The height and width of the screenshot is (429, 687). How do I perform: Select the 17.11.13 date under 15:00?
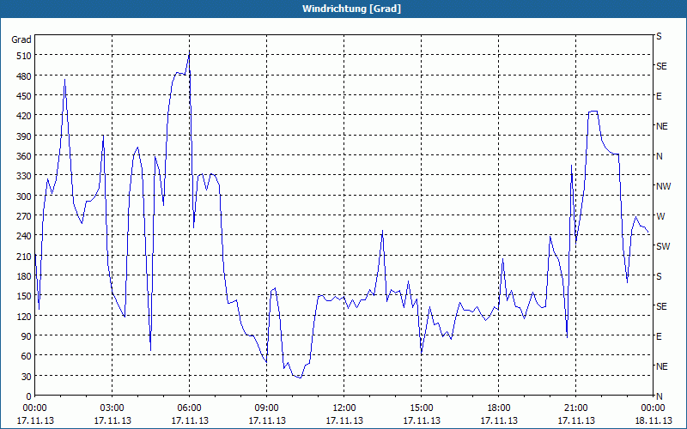pyautogui.click(x=422, y=420)
